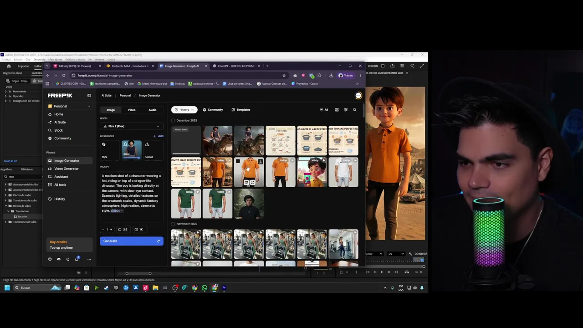This screenshot has width=583, height=328.
Task: Open Stock in Freepik sidebar
Action: (58, 130)
